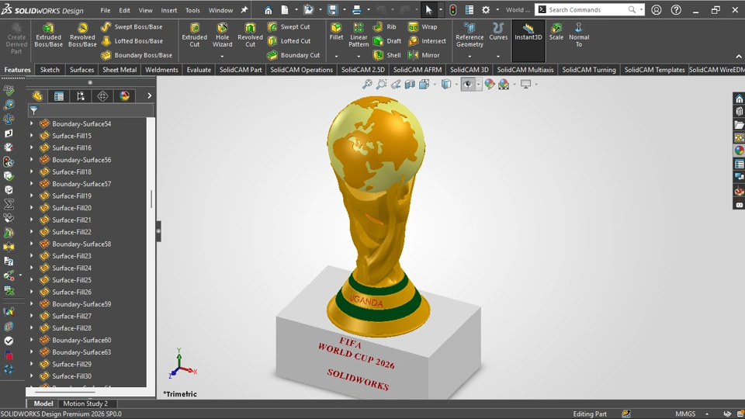Screen dimensions: 745x419
Task: Click the Swept Boss/Base tool
Action: [132, 27]
